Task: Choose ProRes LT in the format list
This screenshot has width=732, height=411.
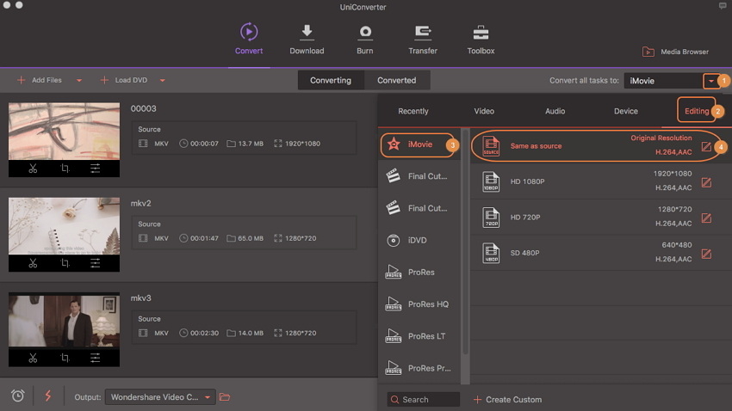Action: (x=419, y=336)
